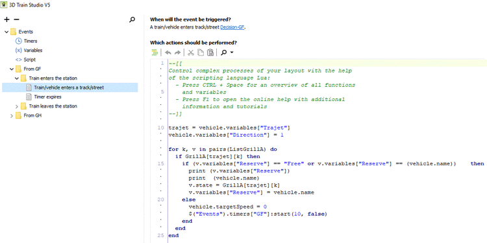Redo script edit

[178, 52]
